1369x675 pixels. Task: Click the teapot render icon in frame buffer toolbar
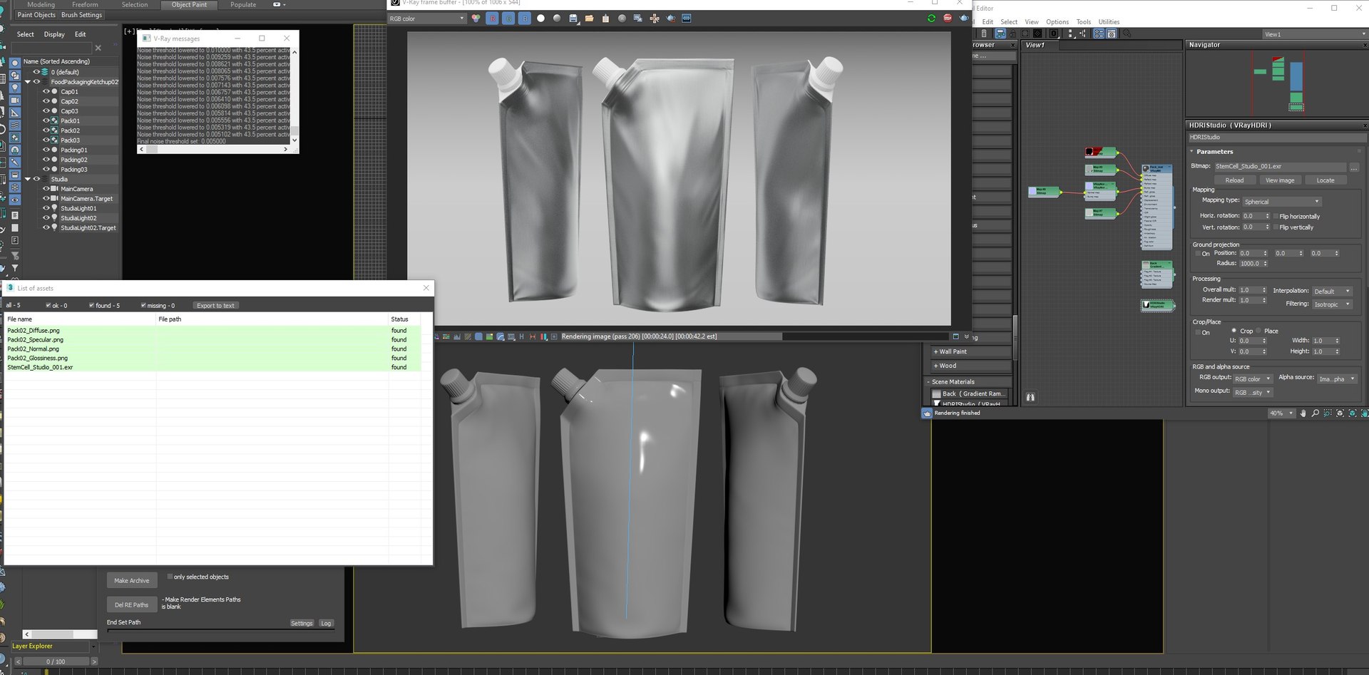coord(964,18)
